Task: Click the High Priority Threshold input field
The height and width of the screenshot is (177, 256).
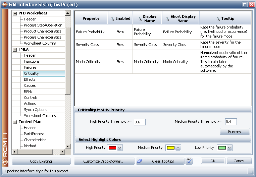Action: [140, 122]
